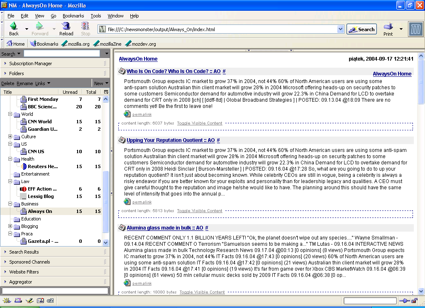Open Mail component icon in status bar
The image size is (425, 308).
18,301
